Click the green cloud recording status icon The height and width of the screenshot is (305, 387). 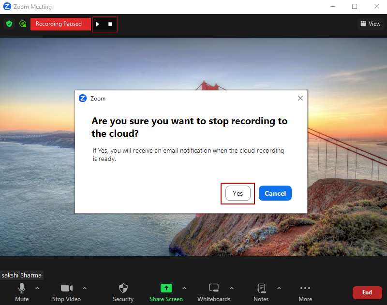[23, 24]
